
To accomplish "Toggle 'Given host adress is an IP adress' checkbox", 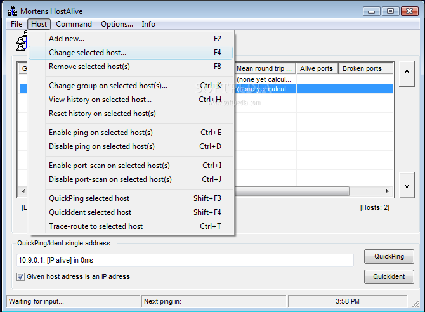I will point(20,276).
